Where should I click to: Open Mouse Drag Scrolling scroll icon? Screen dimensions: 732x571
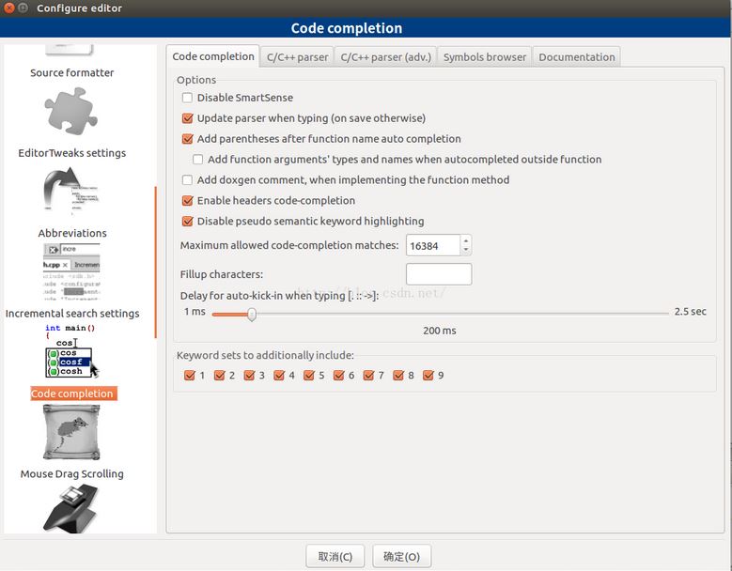tap(71, 432)
